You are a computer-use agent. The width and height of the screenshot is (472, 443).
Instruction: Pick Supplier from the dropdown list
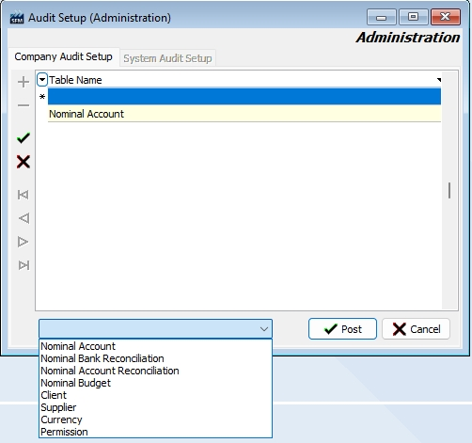[x=58, y=407]
